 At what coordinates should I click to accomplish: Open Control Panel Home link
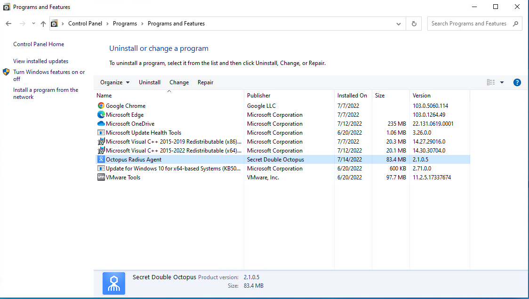point(39,44)
